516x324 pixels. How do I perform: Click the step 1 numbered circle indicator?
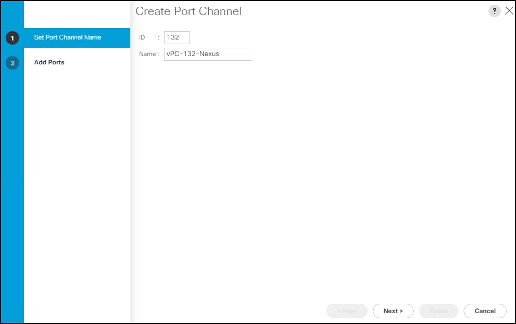pos(12,37)
